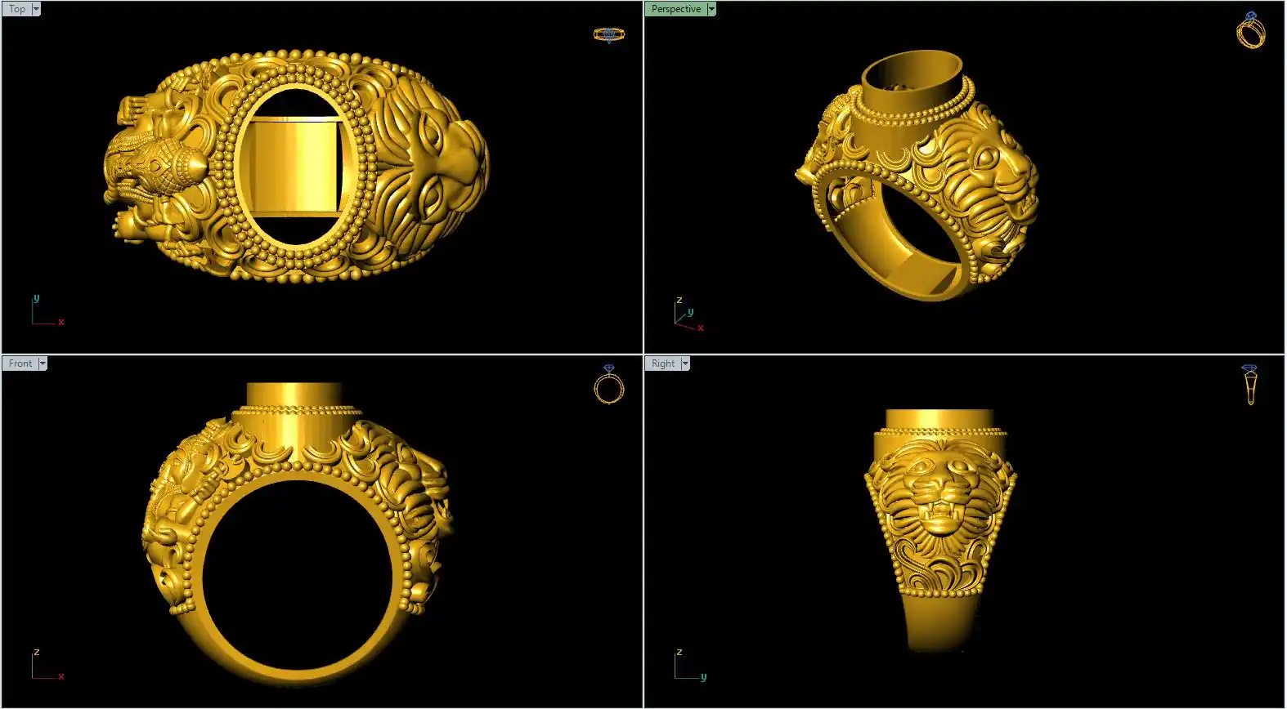The image size is (1287, 709).
Task: Activate the Front viewport title label
Action: click(x=20, y=363)
